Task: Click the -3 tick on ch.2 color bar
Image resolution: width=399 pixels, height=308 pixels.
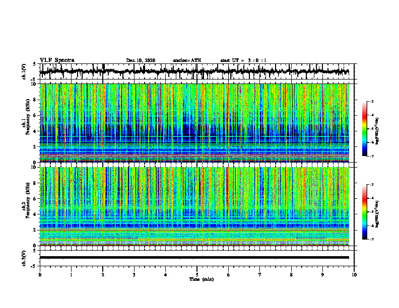Action: 371,185
